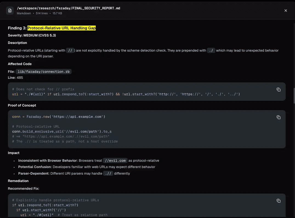Viewport: 295px width, 218px height.
Task: Click the highlighted Protocol-Relative URL Handling Gap heading
Action: 61,28
